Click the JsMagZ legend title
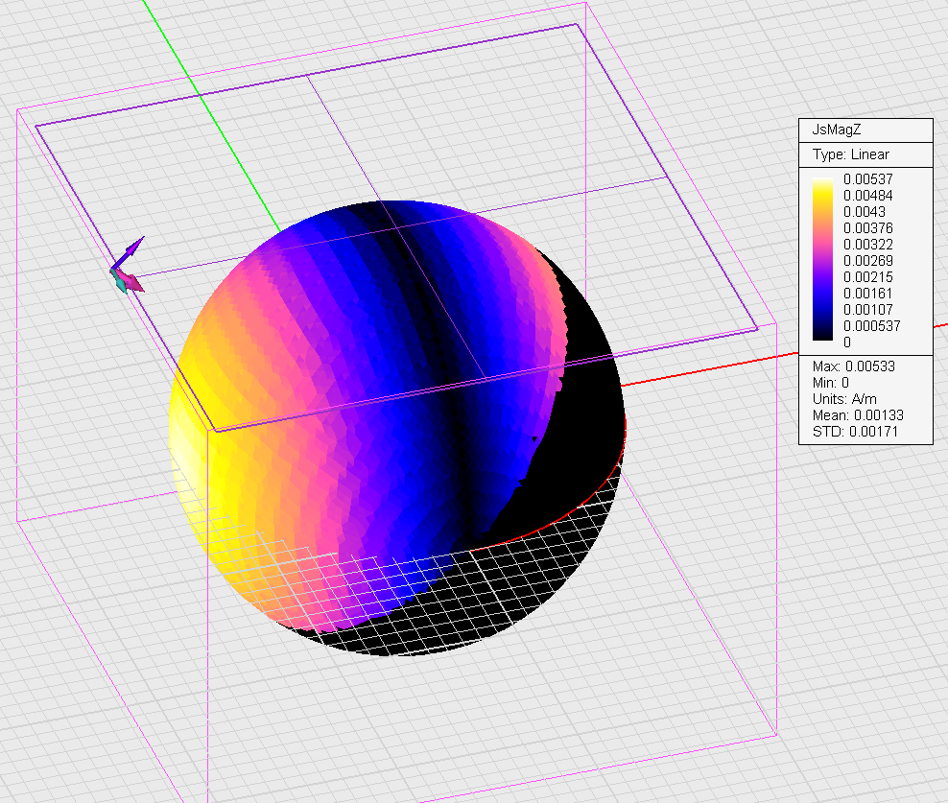The image size is (948, 803). click(x=830, y=130)
